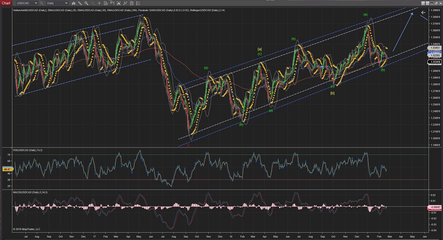Click the yellow [a] wave label
This screenshot has height=240, width=443.
pos(259,49)
